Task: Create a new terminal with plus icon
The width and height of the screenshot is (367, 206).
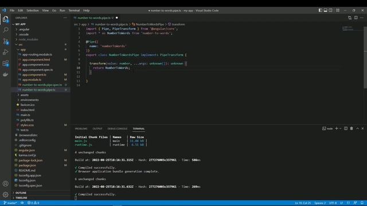Action: [337, 128]
